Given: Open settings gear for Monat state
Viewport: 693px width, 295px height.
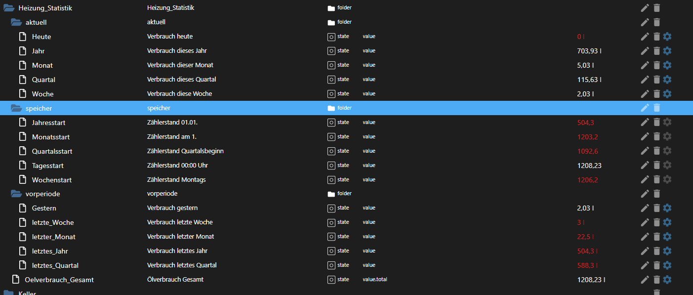Looking at the screenshot, I should 667,65.
